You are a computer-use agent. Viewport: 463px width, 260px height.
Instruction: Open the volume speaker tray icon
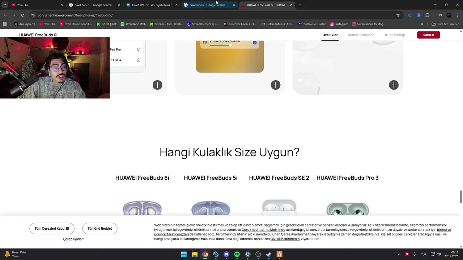439,254
